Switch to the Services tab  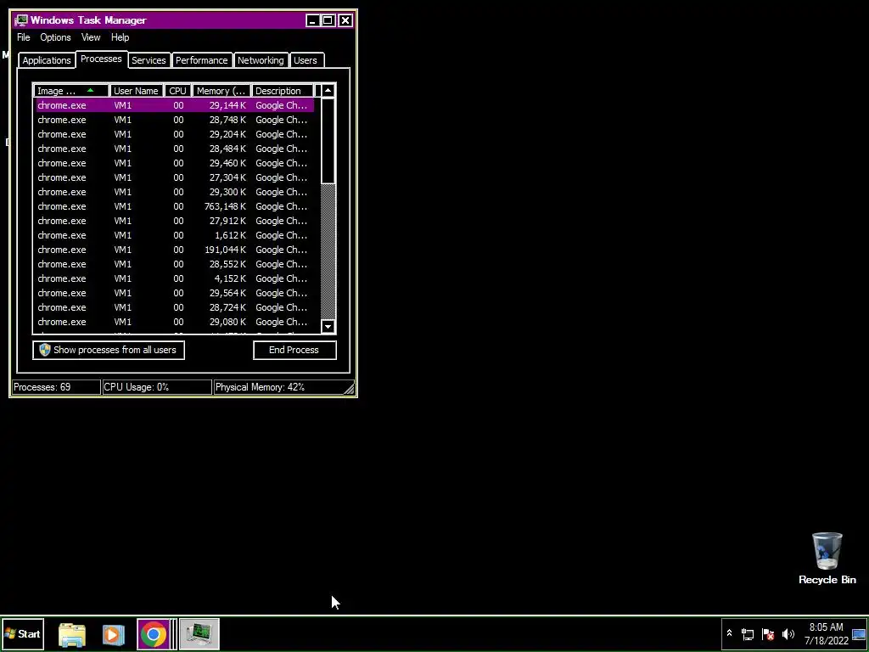click(x=149, y=60)
